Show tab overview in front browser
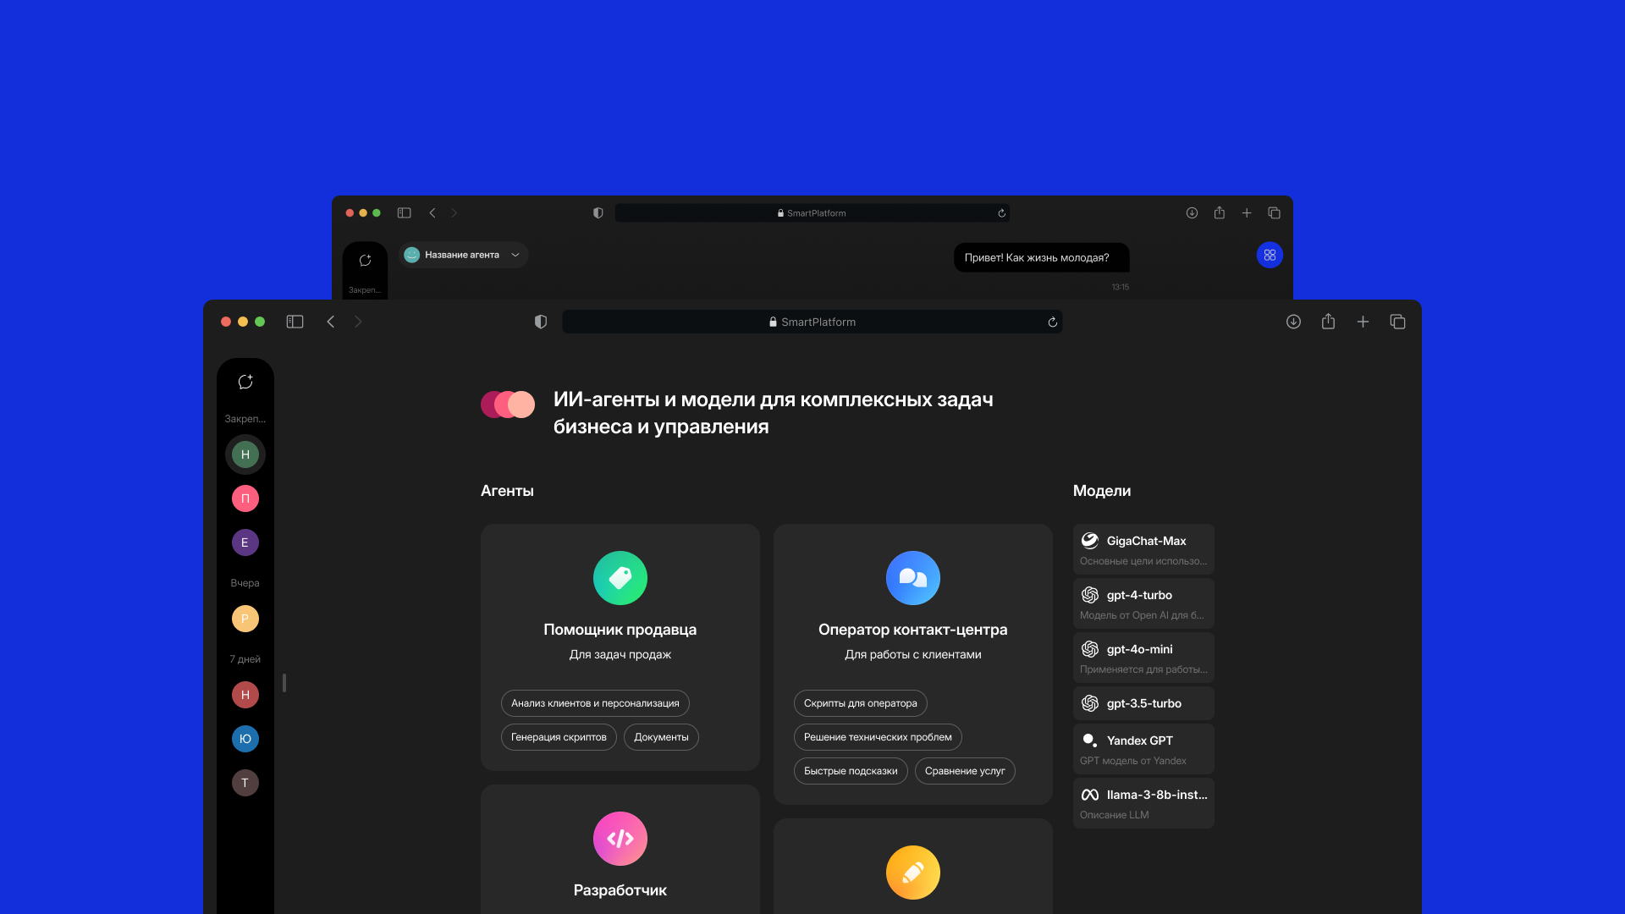Screen dimensions: 1625x914 coord(1397,322)
